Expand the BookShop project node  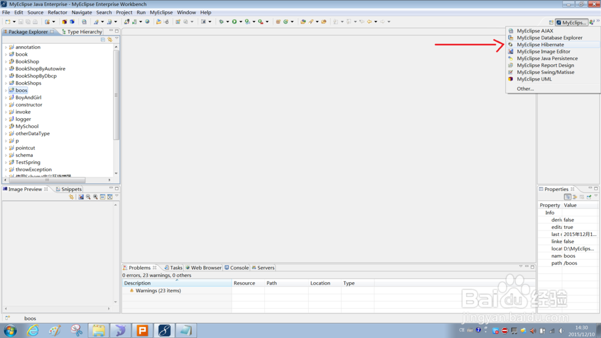6,62
